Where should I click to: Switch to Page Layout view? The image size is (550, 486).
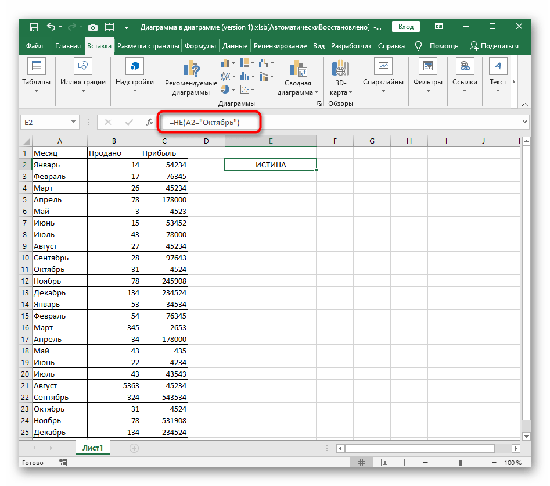click(385, 463)
